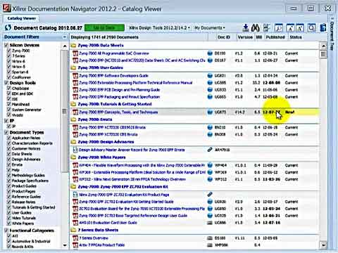The height and width of the screenshot is (253, 338).
Task: Toggle the Vivado filter checkbox
Action: pos(9,115)
